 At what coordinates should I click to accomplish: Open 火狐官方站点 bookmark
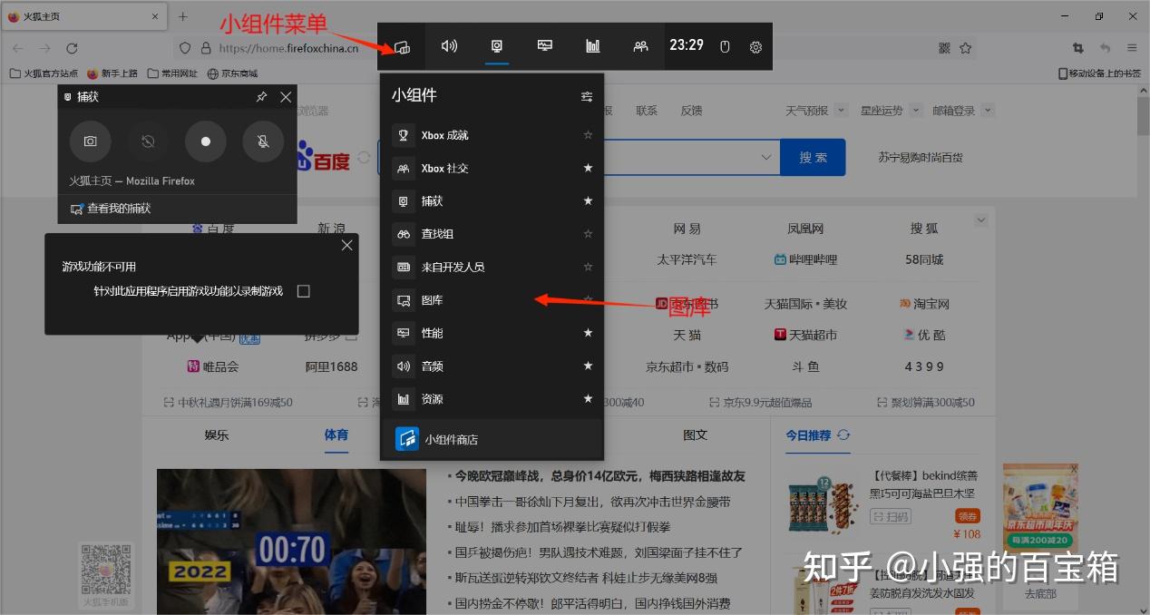44,73
